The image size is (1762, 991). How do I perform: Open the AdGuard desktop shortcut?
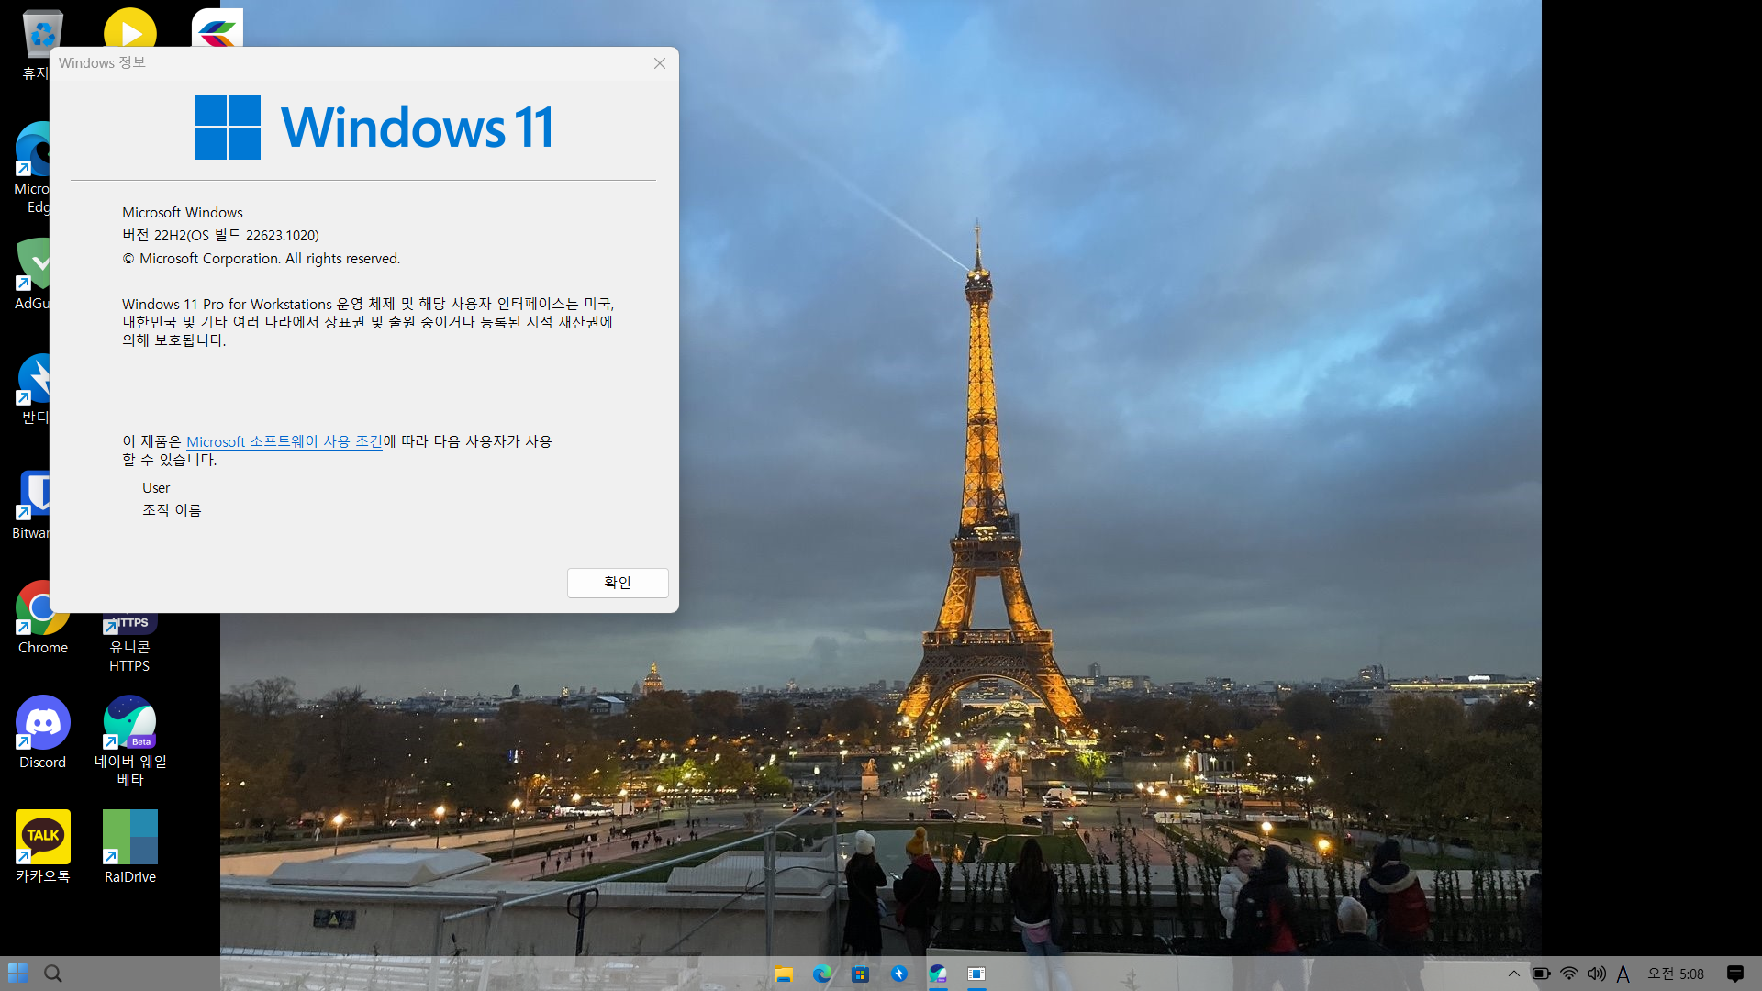tap(32, 274)
